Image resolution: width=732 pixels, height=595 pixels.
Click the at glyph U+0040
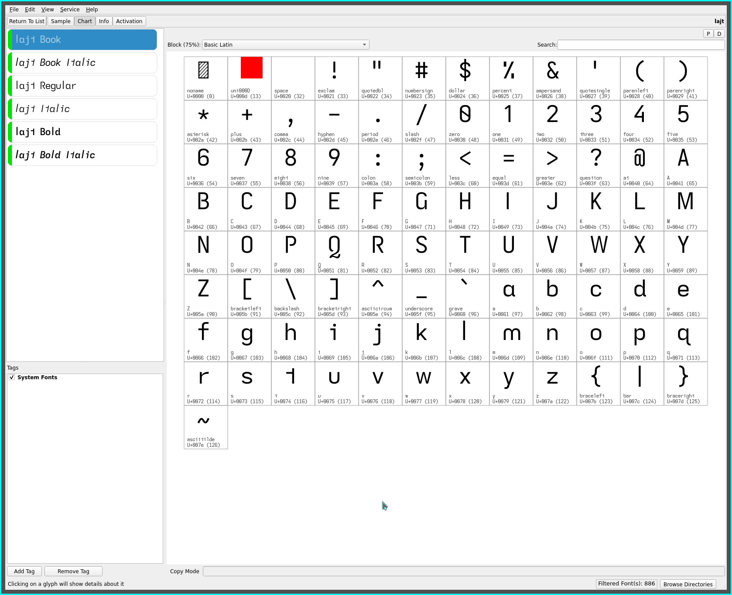[642, 166]
